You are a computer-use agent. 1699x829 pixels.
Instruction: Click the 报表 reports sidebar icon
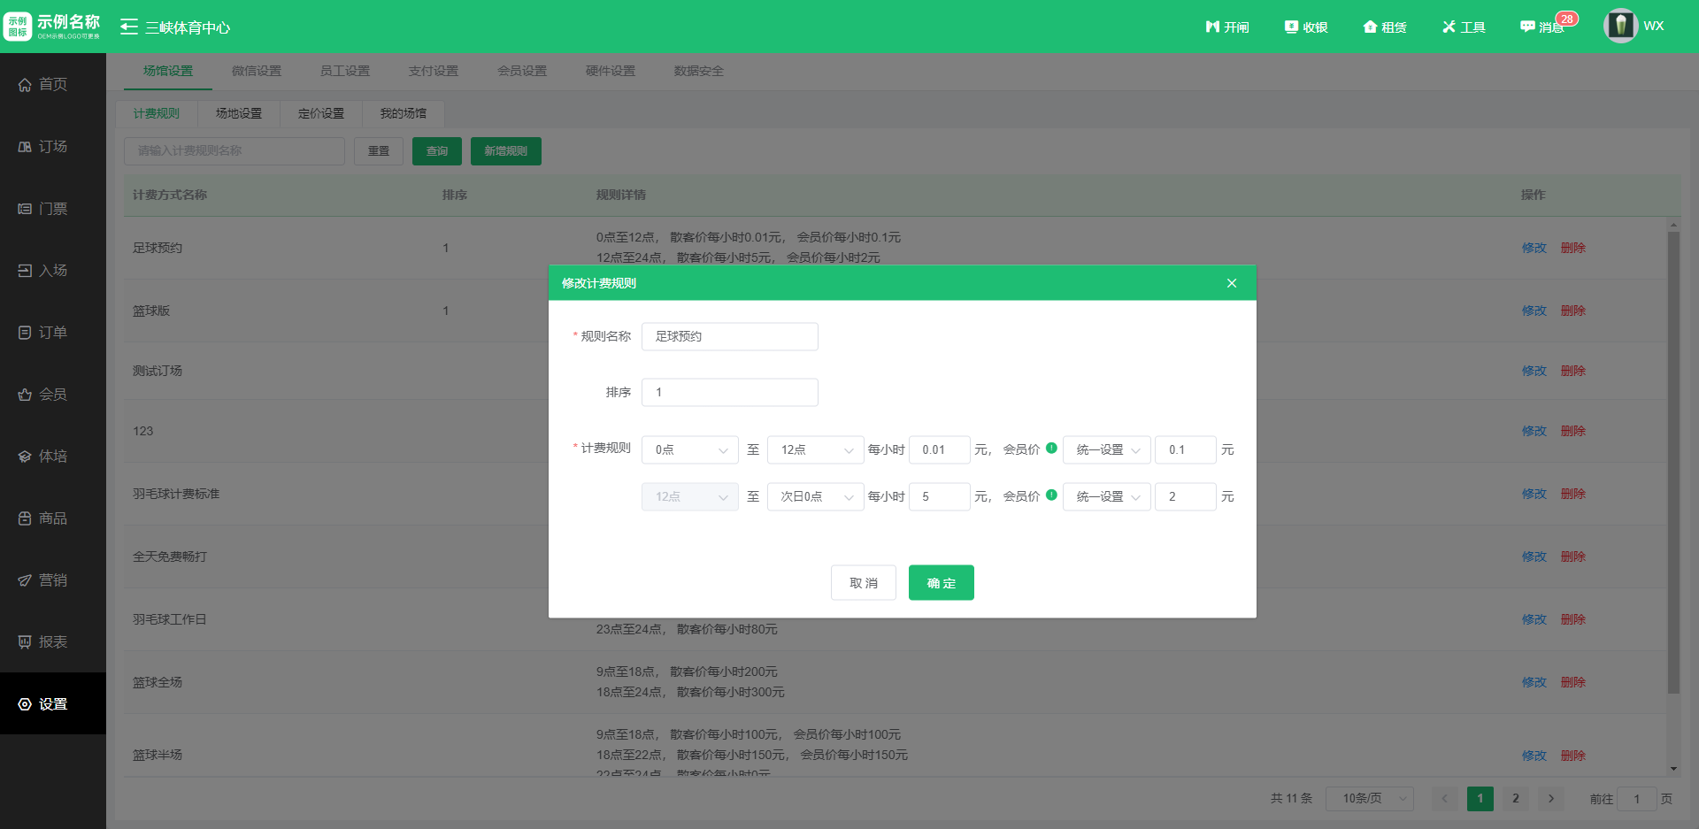[25, 642]
